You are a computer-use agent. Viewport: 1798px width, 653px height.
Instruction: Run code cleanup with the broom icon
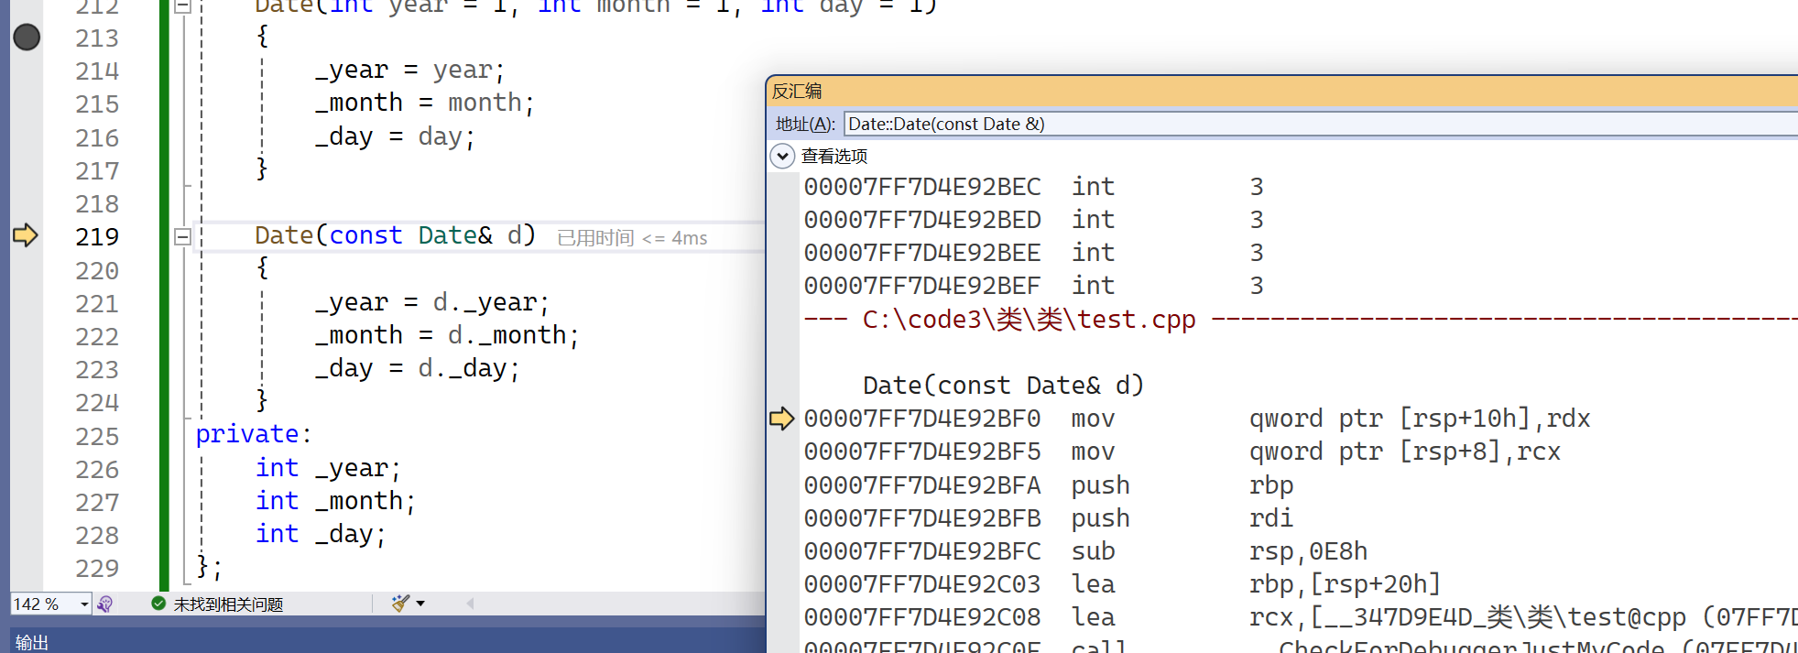tap(400, 604)
